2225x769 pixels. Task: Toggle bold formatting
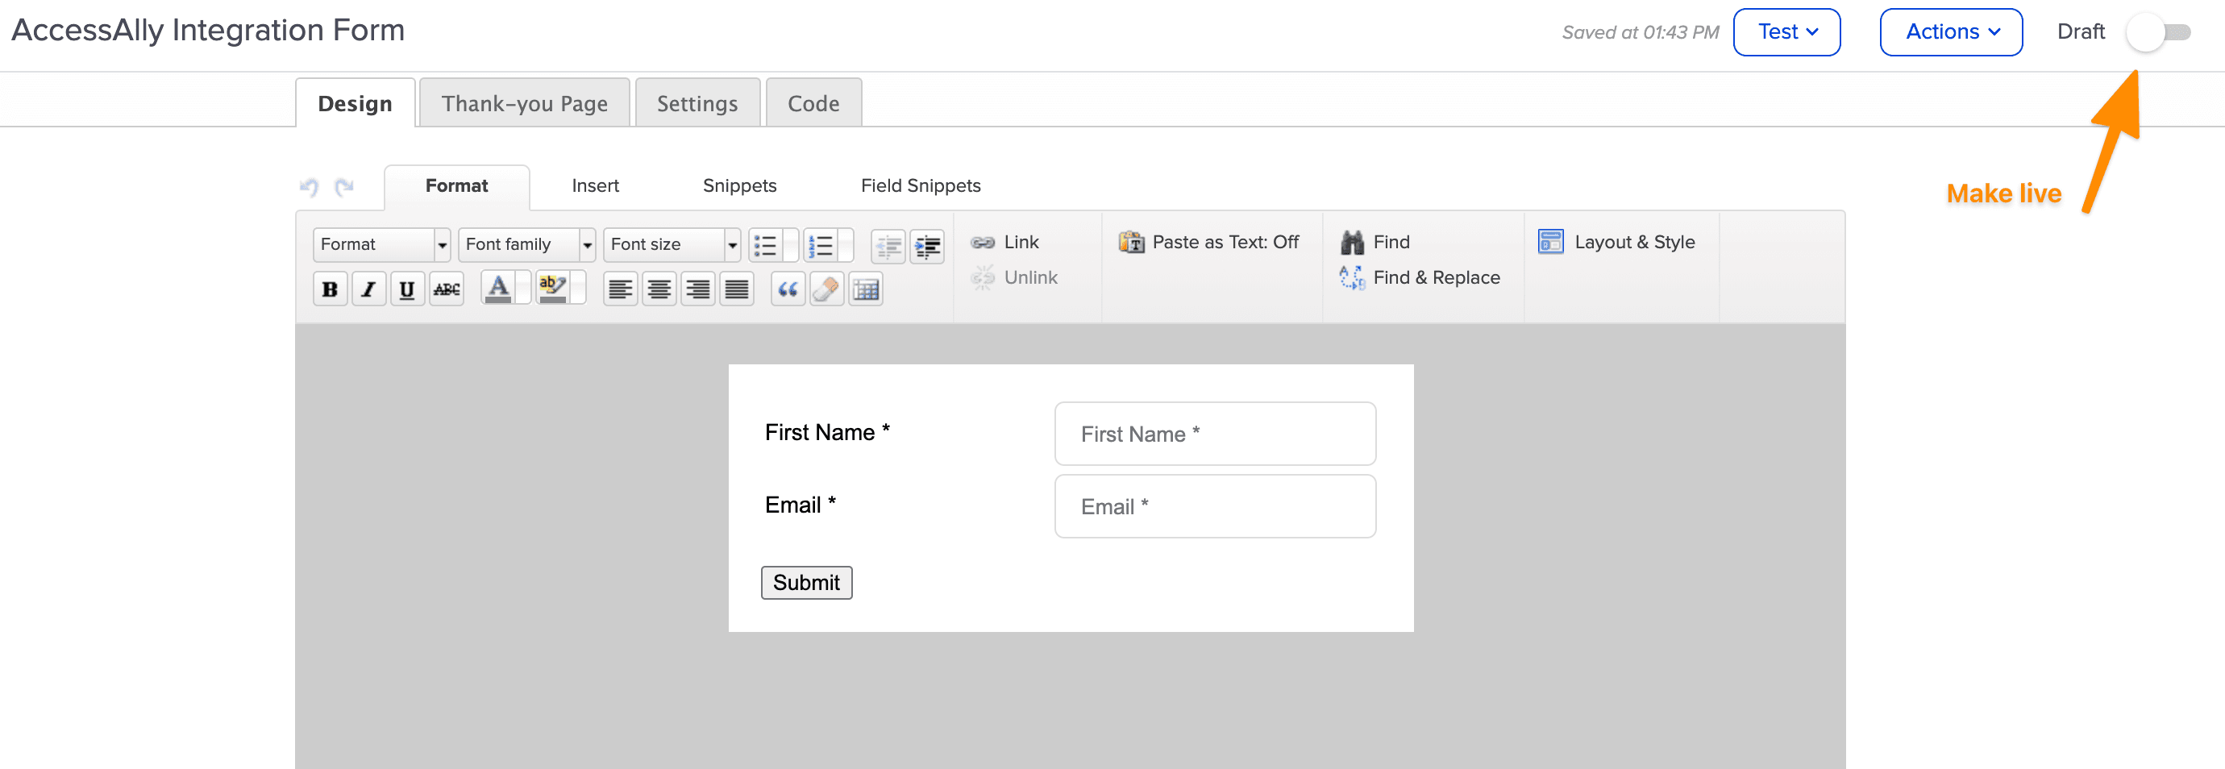coord(329,289)
